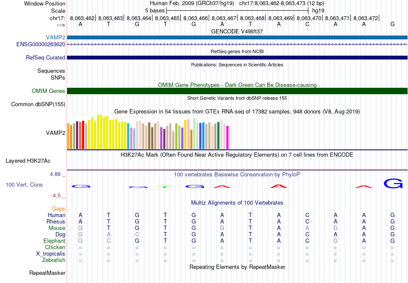Viewport: 408px width, 283px height.
Task: Click the orange Gaps label
Action: tap(58, 209)
